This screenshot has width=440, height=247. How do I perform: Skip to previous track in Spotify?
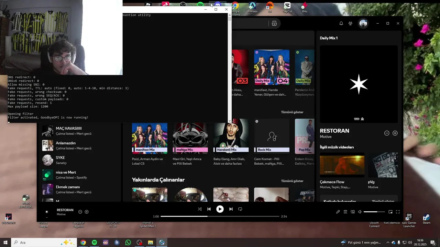pos(209,209)
